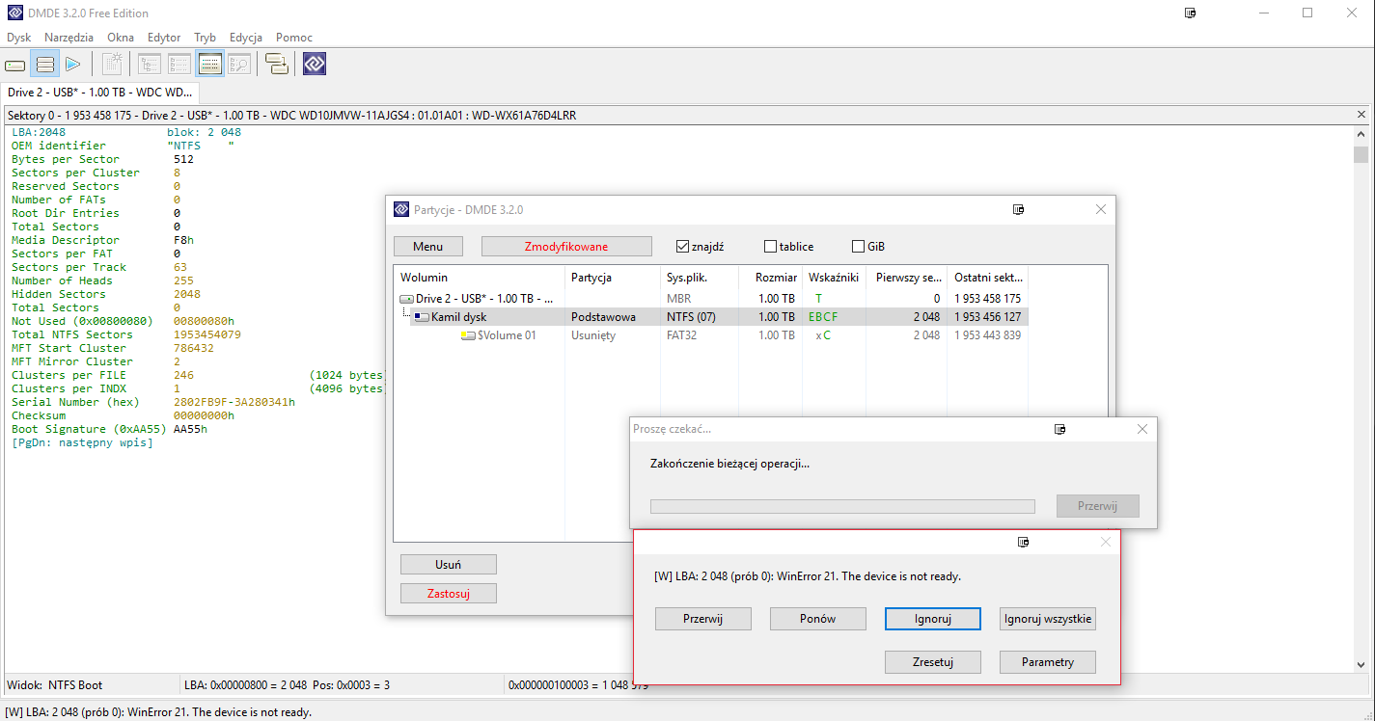Click the drive icon beside Drive 2 row
Image resolution: width=1375 pixels, height=721 pixels.
coord(406,299)
